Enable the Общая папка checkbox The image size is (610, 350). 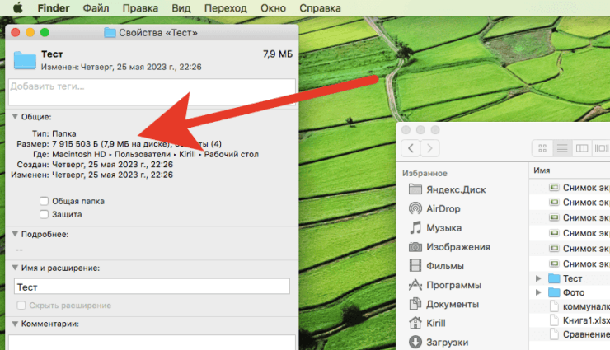pyautogui.click(x=44, y=200)
